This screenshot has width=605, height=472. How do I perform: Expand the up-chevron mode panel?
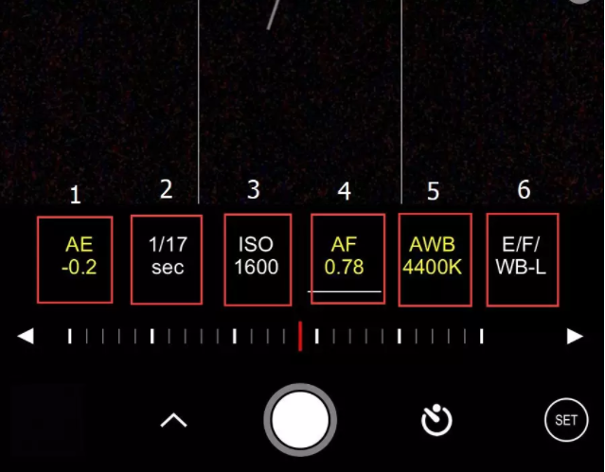[x=173, y=420]
